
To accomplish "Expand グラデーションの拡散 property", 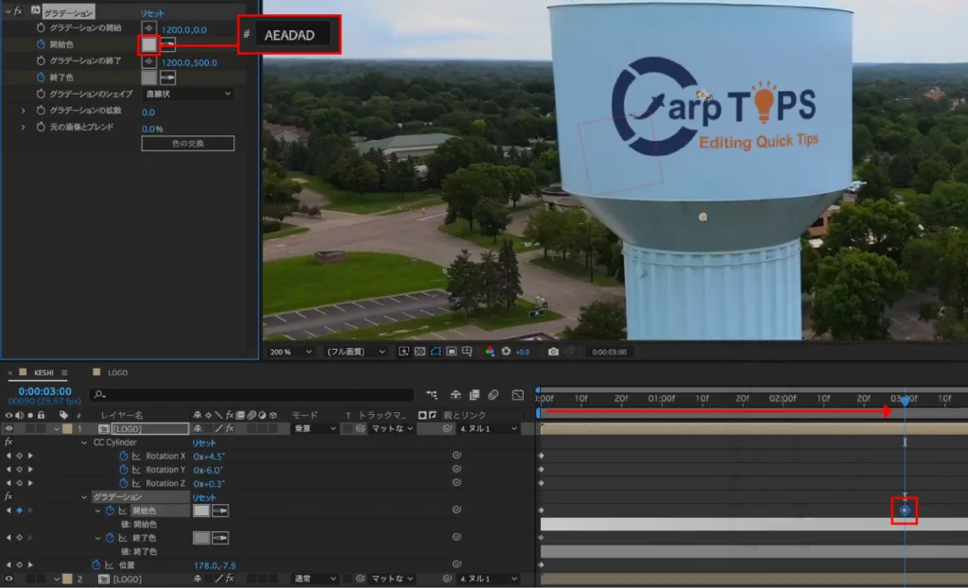I will (x=24, y=110).
